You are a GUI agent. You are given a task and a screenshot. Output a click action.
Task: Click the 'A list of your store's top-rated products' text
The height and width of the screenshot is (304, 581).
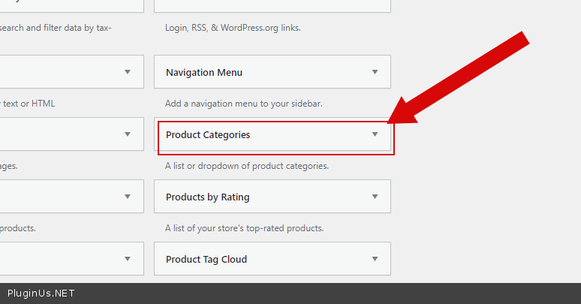pyautogui.click(x=244, y=228)
